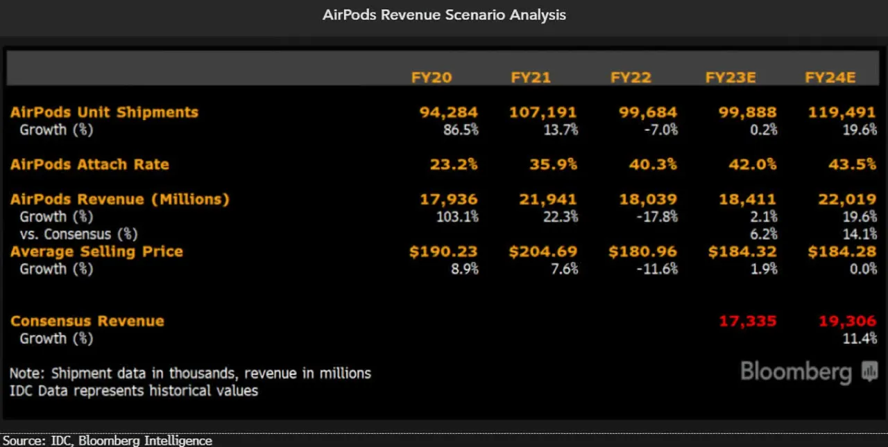Click the Consensus Revenue row label
The height and width of the screenshot is (447, 888).
point(87,321)
